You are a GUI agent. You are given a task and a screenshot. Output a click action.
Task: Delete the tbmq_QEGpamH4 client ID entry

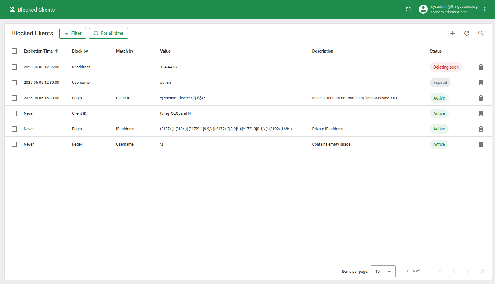(x=481, y=113)
